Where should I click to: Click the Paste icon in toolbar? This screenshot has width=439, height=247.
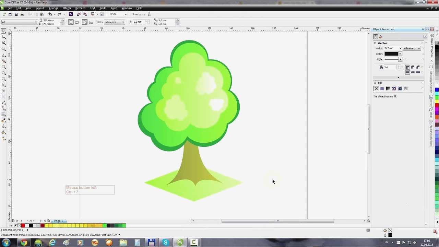click(42, 14)
